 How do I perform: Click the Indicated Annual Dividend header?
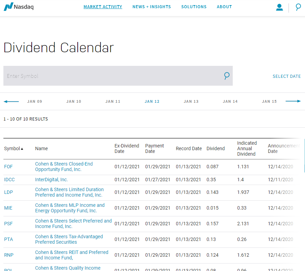[247, 149]
